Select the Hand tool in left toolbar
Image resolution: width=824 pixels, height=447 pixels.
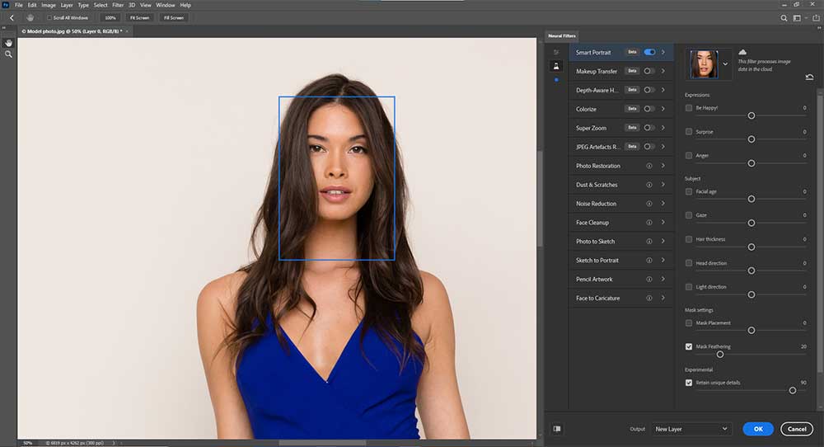(x=8, y=43)
